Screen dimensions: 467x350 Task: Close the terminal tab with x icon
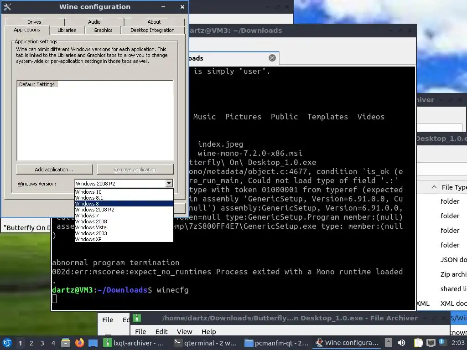[272, 58]
